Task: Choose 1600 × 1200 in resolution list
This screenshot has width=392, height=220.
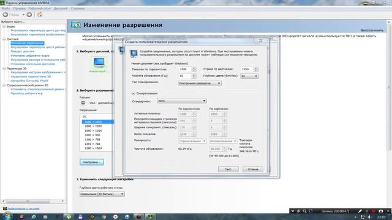Action: (x=93, y=127)
